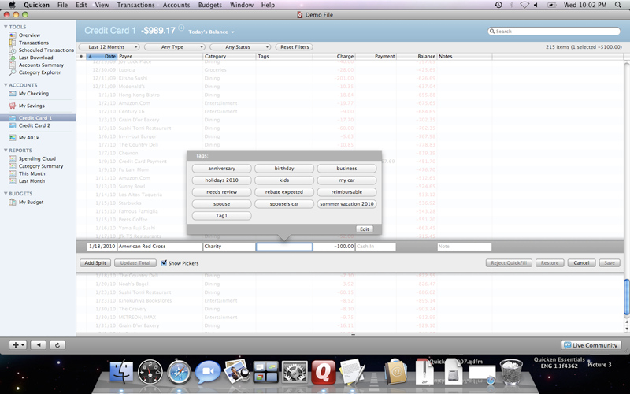Collapse the REPORTS sidebar section

[x=6, y=150]
